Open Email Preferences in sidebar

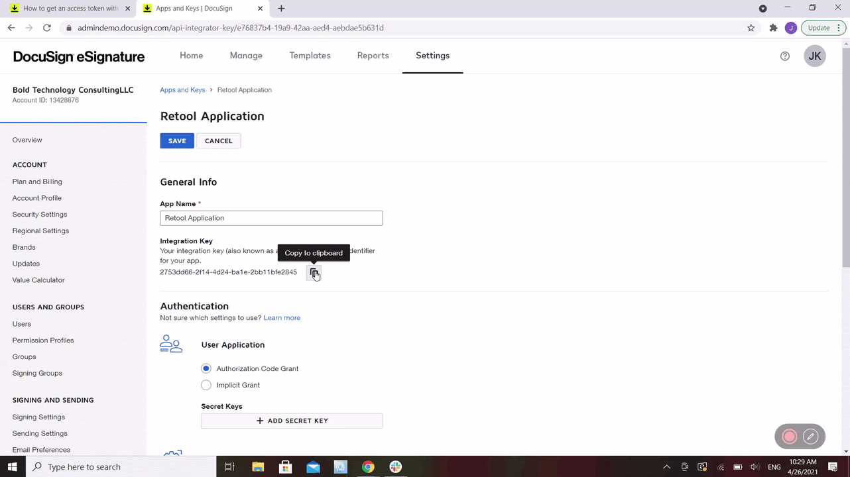[41, 450]
